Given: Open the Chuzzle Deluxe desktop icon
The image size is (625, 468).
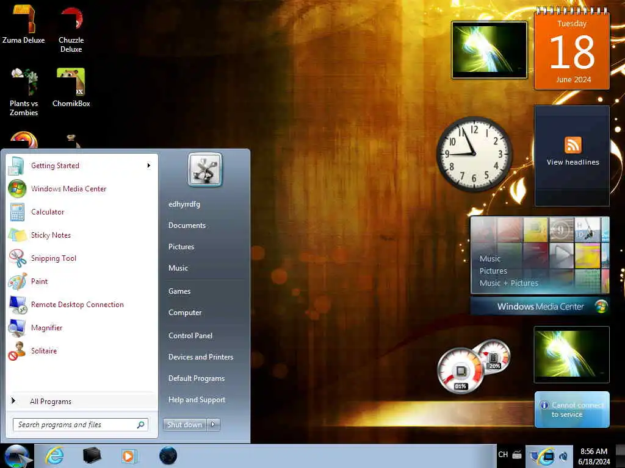Looking at the screenshot, I should tap(71, 28).
